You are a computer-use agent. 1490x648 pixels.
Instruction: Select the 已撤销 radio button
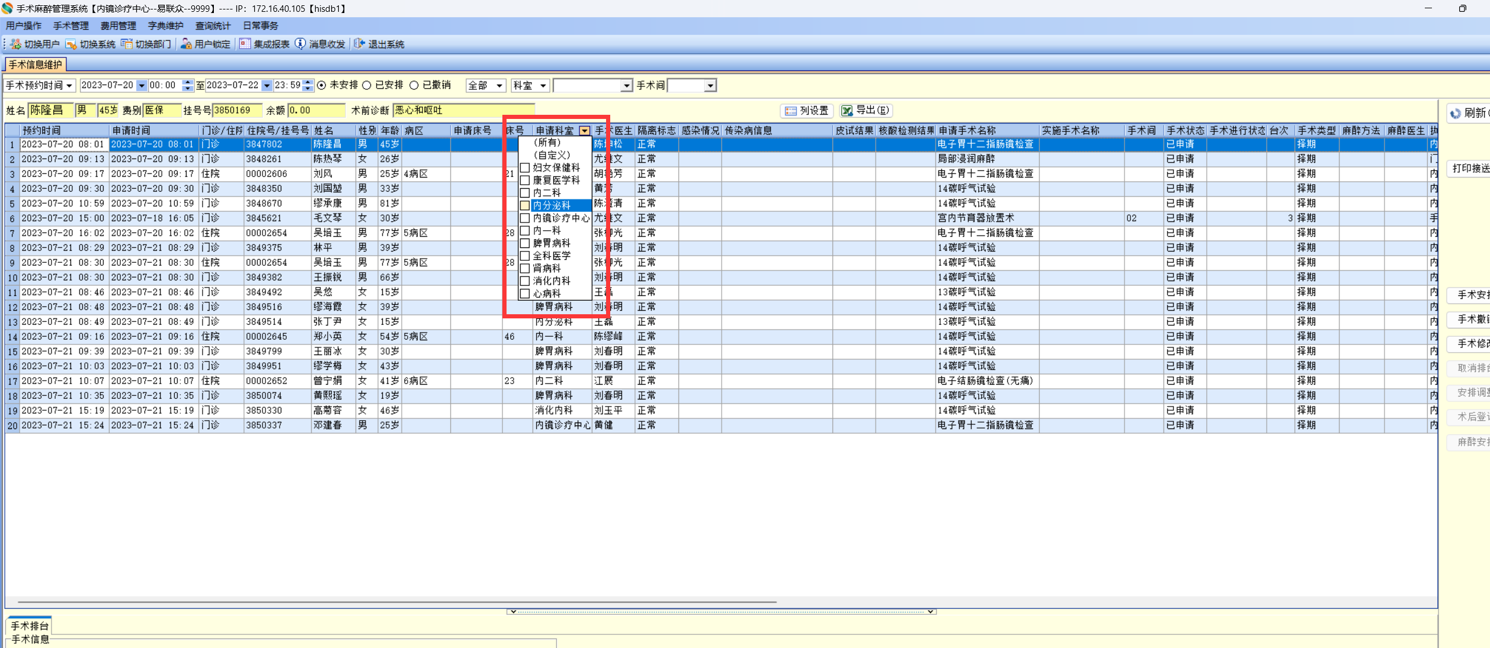[414, 85]
